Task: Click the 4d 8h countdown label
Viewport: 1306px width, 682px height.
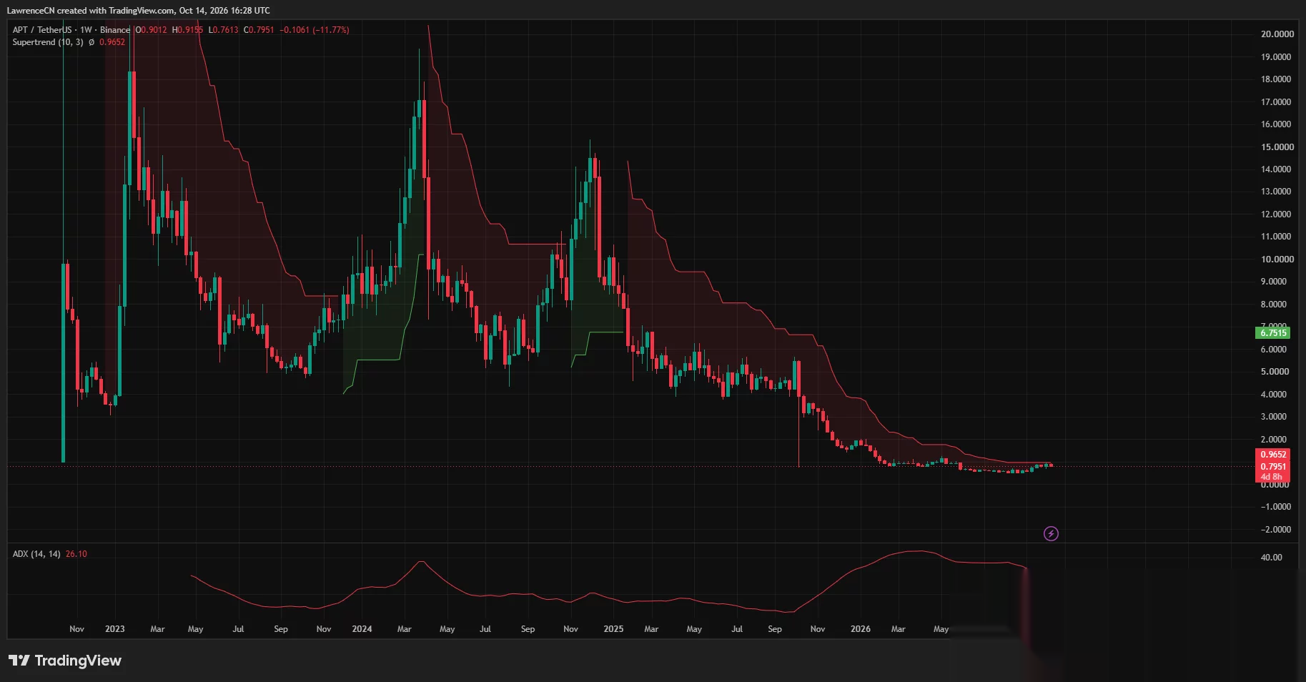Action: 1271,477
